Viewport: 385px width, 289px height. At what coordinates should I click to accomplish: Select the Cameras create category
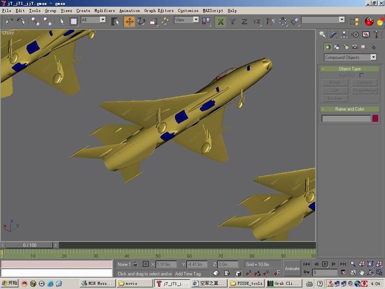[355, 47]
